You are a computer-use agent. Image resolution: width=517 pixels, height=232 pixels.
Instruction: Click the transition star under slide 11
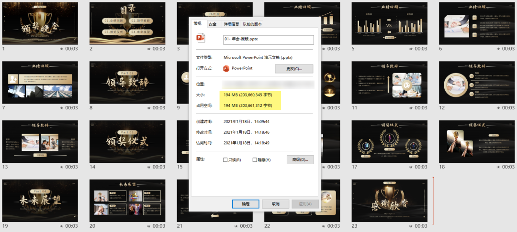[411, 108]
